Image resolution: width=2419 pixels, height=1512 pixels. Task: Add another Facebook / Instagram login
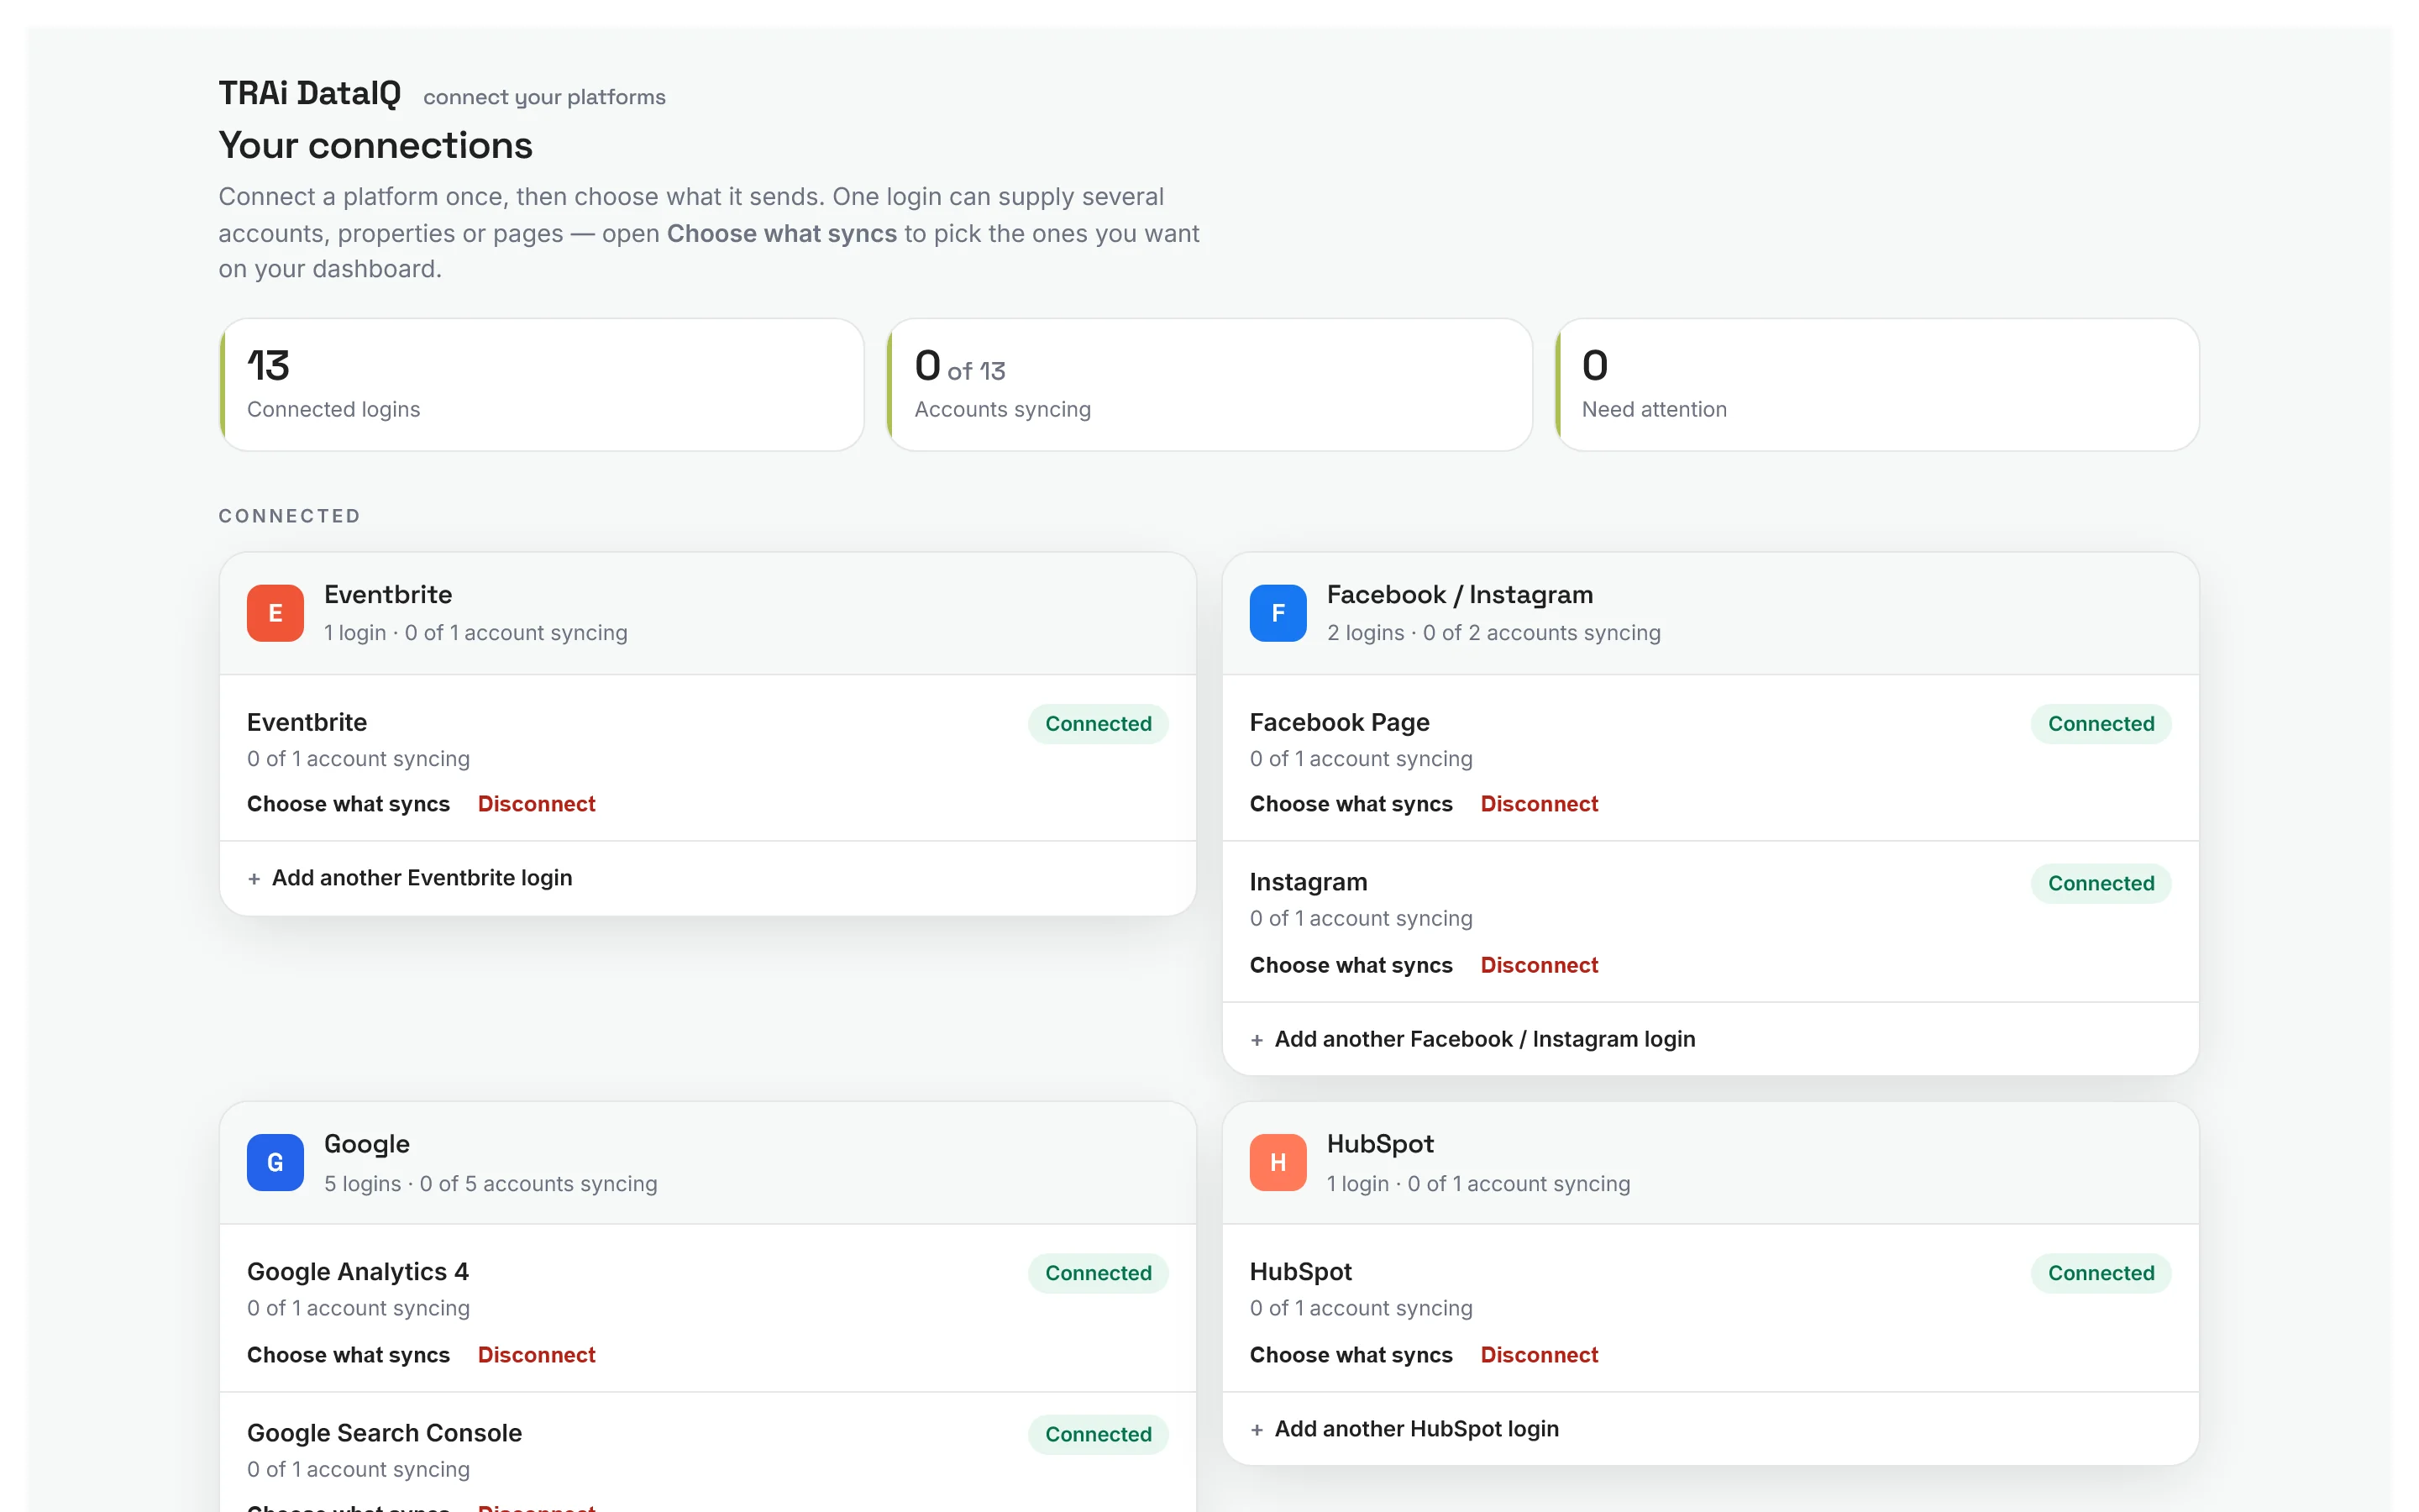point(1472,1039)
